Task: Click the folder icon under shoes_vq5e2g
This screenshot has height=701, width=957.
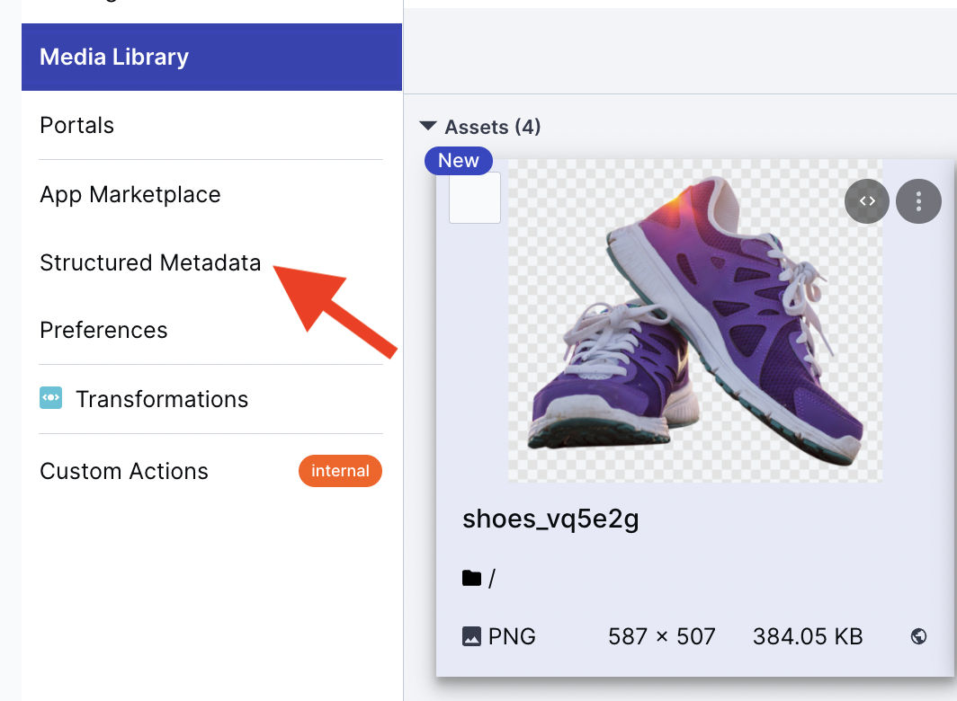Action: pos(471,579)
